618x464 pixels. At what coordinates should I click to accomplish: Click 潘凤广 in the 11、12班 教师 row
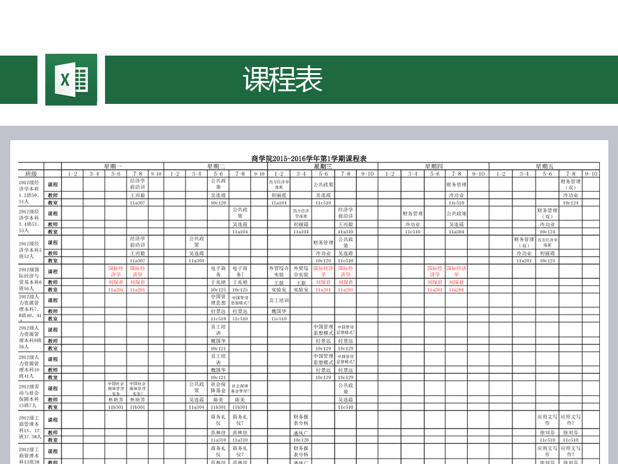pos(301,433)
